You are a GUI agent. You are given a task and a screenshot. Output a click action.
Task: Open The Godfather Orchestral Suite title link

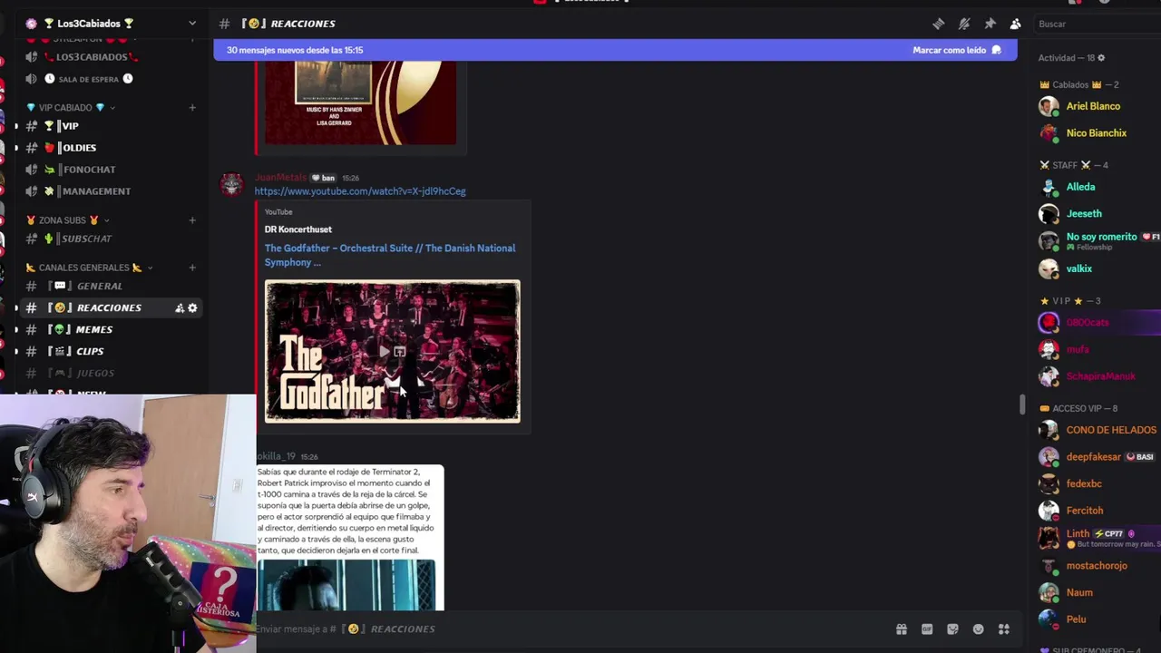(390, 255)
